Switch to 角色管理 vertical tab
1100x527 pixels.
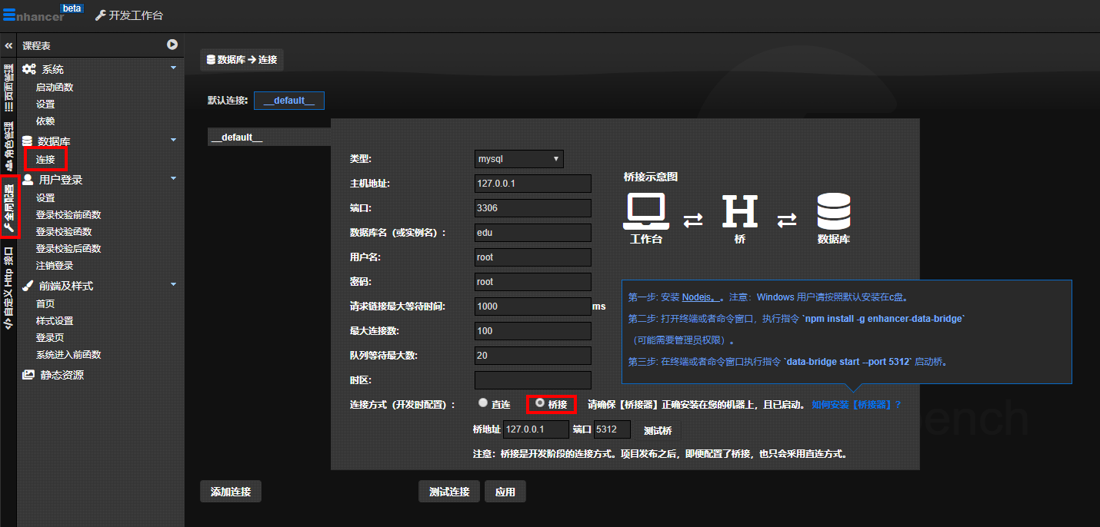tap(8, 147)
